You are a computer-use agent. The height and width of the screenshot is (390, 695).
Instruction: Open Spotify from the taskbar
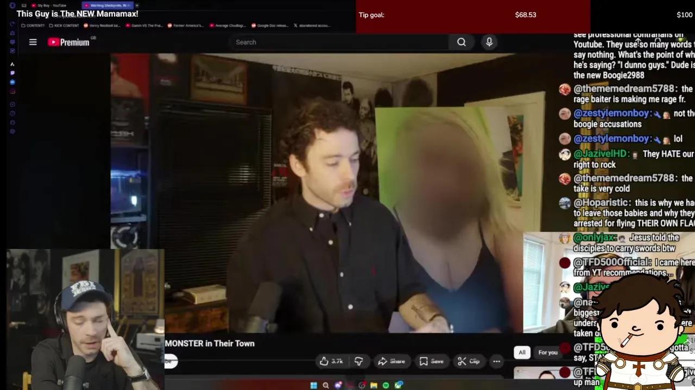click(x=386, y=385)
